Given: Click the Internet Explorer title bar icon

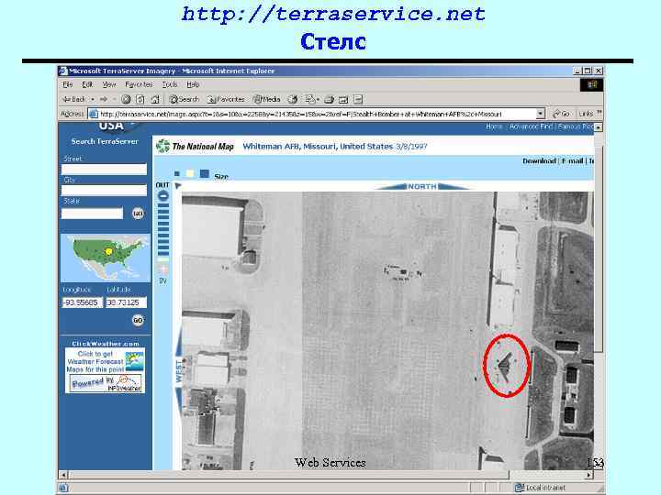Looking at the screenshot, I should pos(63,71).
